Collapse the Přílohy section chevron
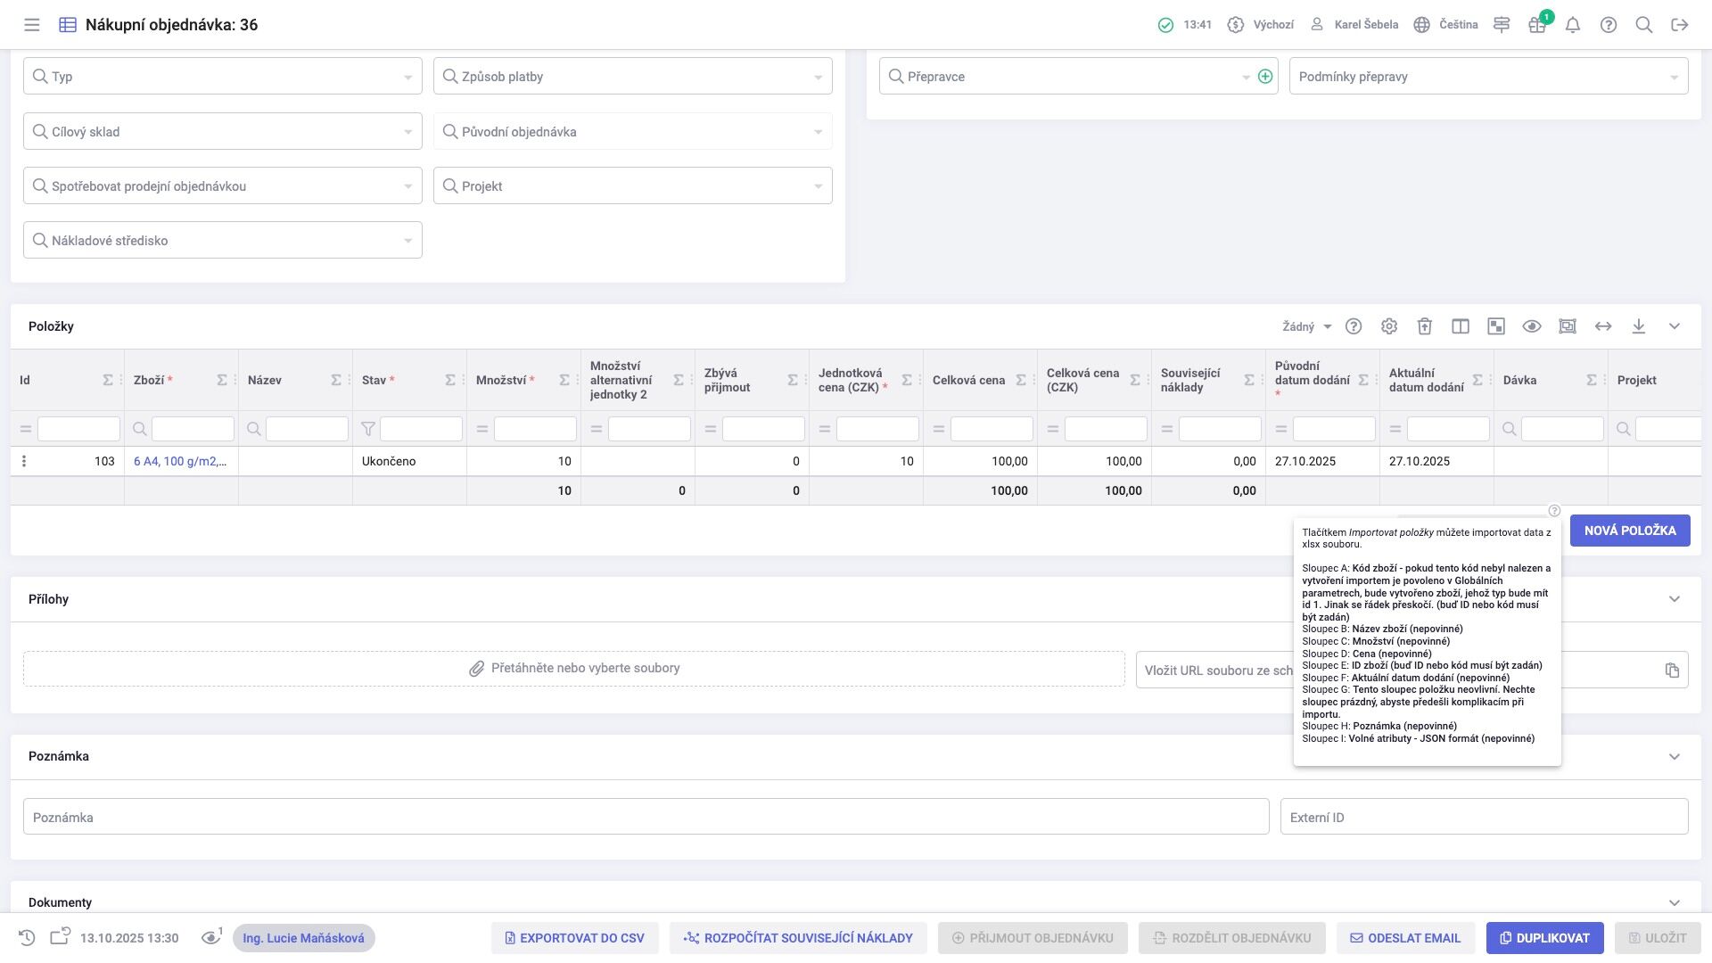 [1675, 599]
